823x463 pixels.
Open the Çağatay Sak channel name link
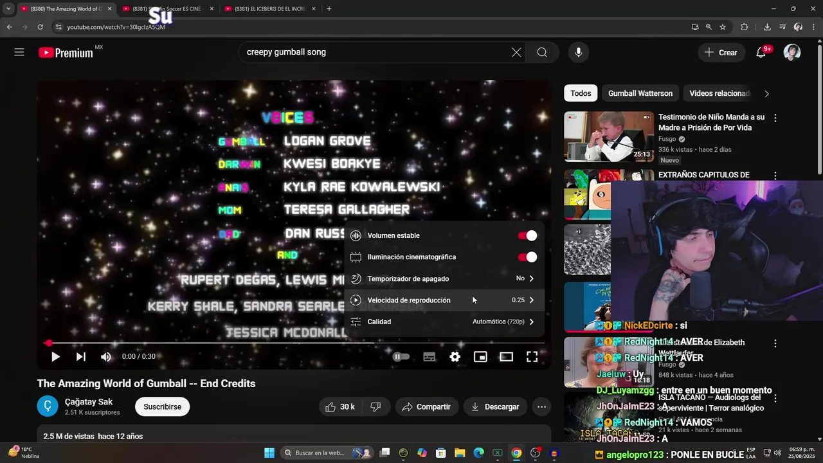click(89, 402)
